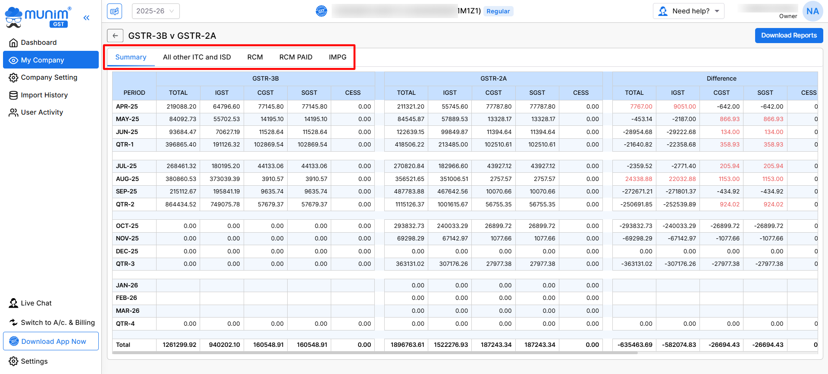This screenshot has height=374, width=828.
Task: Open the IMPG tab
Action: (x=337, y=57)
